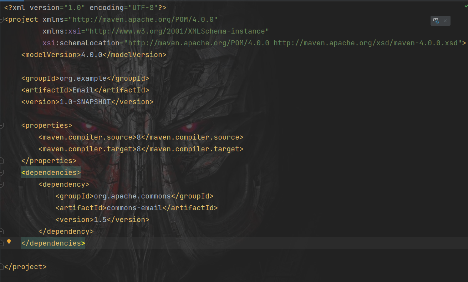The image size is (468, 282).
Task: Click the opening properties tag
Action: pyautogui.click(x=47, y=125)
